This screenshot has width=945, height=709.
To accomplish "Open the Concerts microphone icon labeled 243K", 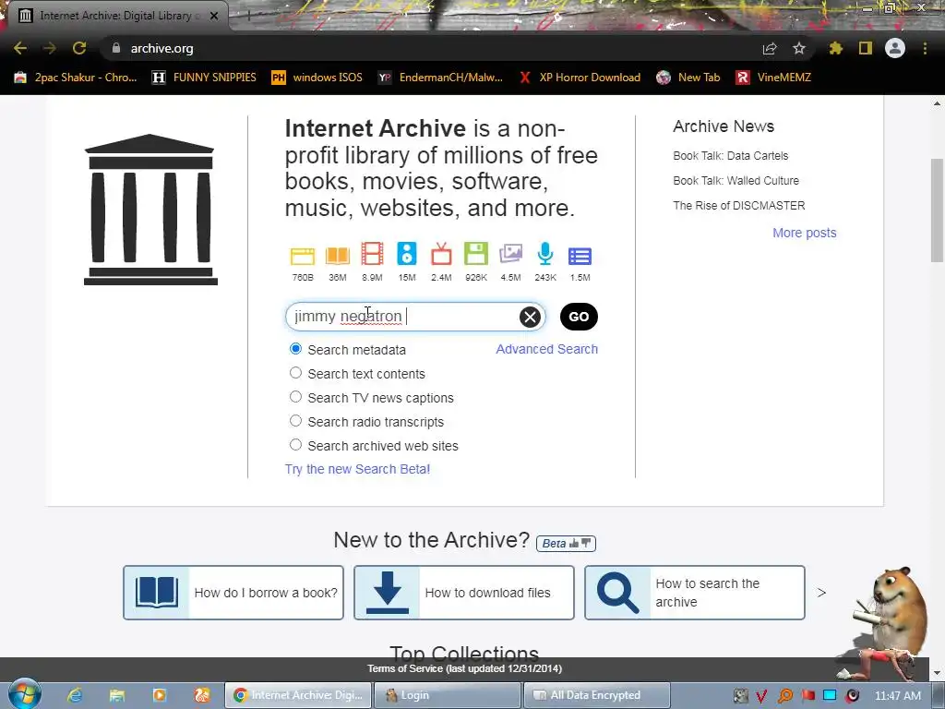I will tap(544, 254).
